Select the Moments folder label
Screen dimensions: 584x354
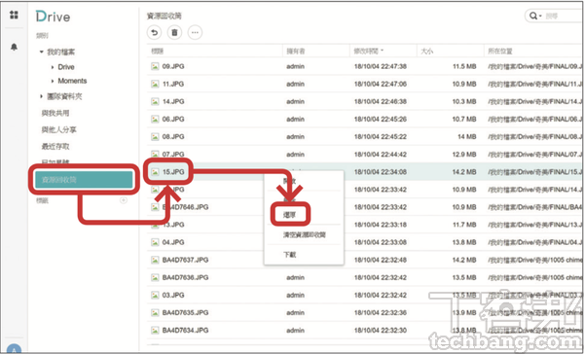[72, 81]
